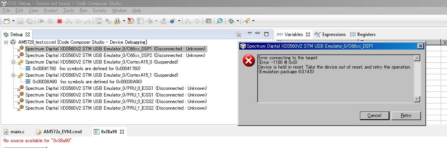Click the CPU Reset toolbar icon
Image resolution: width=447 pixels, height=148 pixels.
tap(150, 21)
